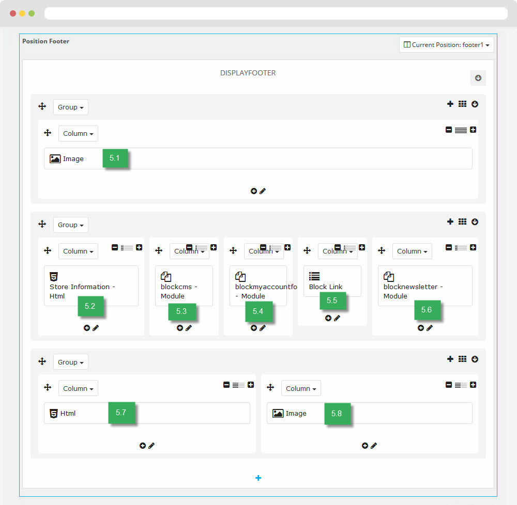Image resolution: width=517 pixels, height=505 pixels.
Task: Increase width of the 5.7 Html column
Action: pyautogui.click(x=251, y=385)
